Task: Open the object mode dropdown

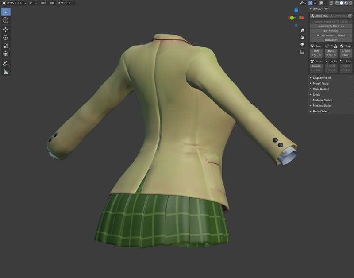Action: pyautogui.click(x=14, y=3)
